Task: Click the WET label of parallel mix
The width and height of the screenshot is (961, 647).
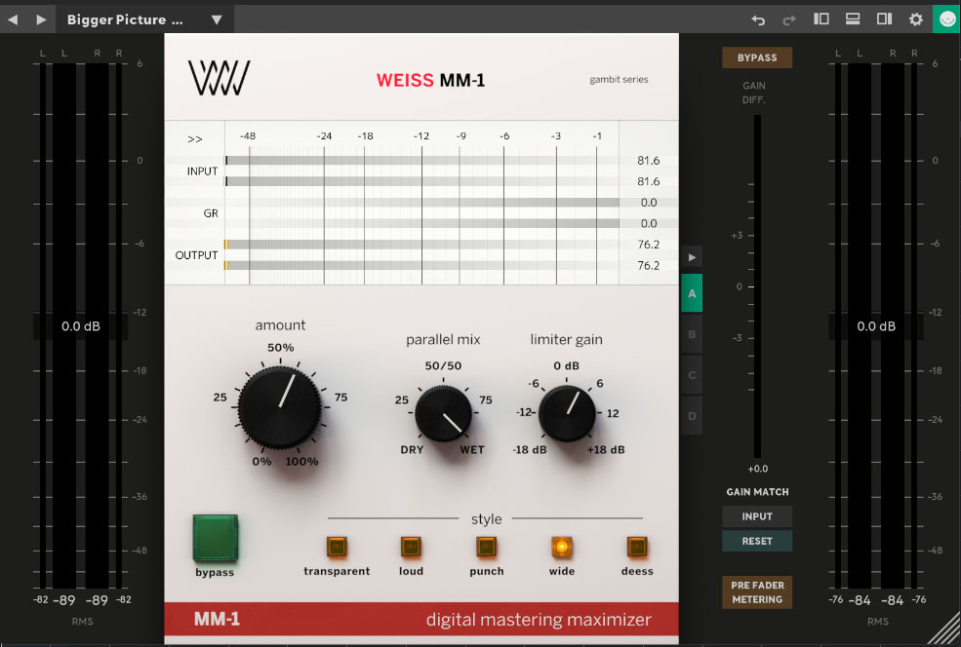Action: click(472, 450)
